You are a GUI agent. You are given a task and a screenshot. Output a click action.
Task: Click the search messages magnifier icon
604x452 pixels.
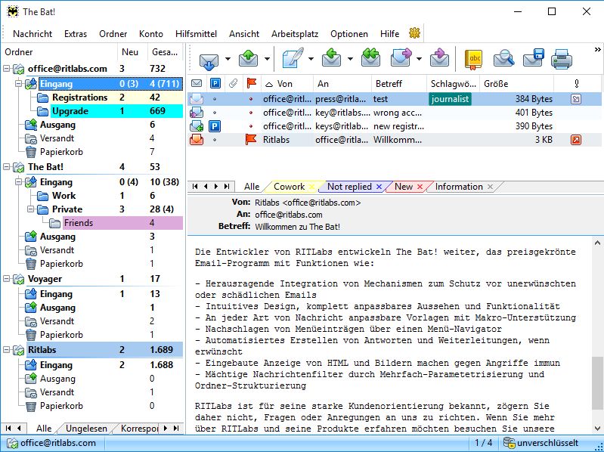[503, 58]
